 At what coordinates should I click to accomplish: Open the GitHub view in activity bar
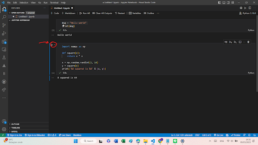[4, 82]
